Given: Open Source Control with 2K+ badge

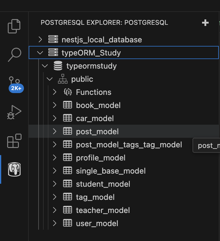Looking at the screenshot, I should [x=16, y=84].
